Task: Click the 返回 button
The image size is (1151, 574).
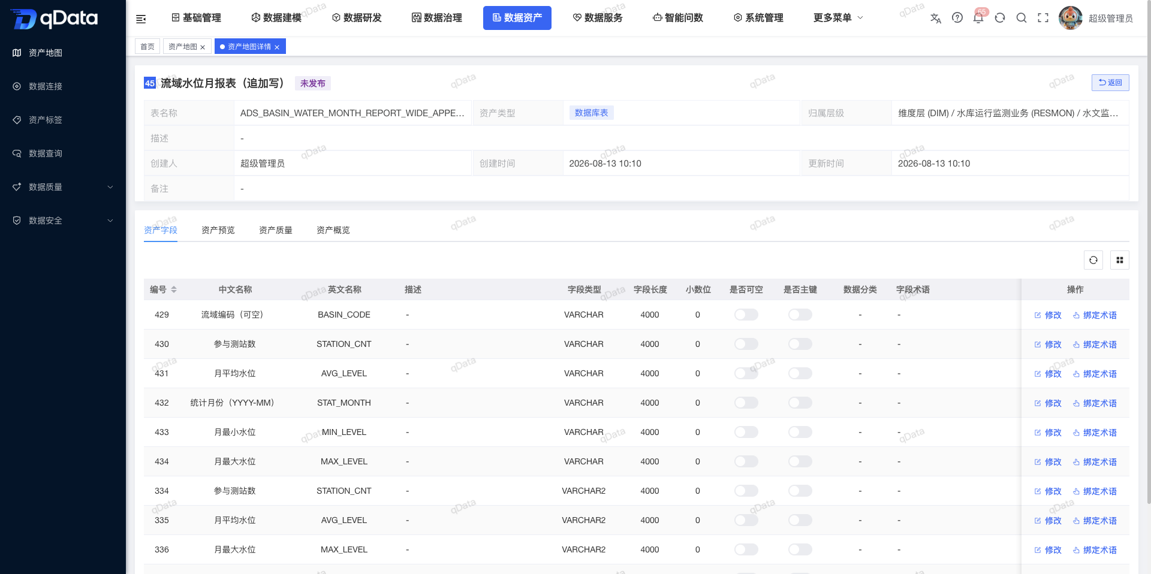Action: coord(1110,83)
